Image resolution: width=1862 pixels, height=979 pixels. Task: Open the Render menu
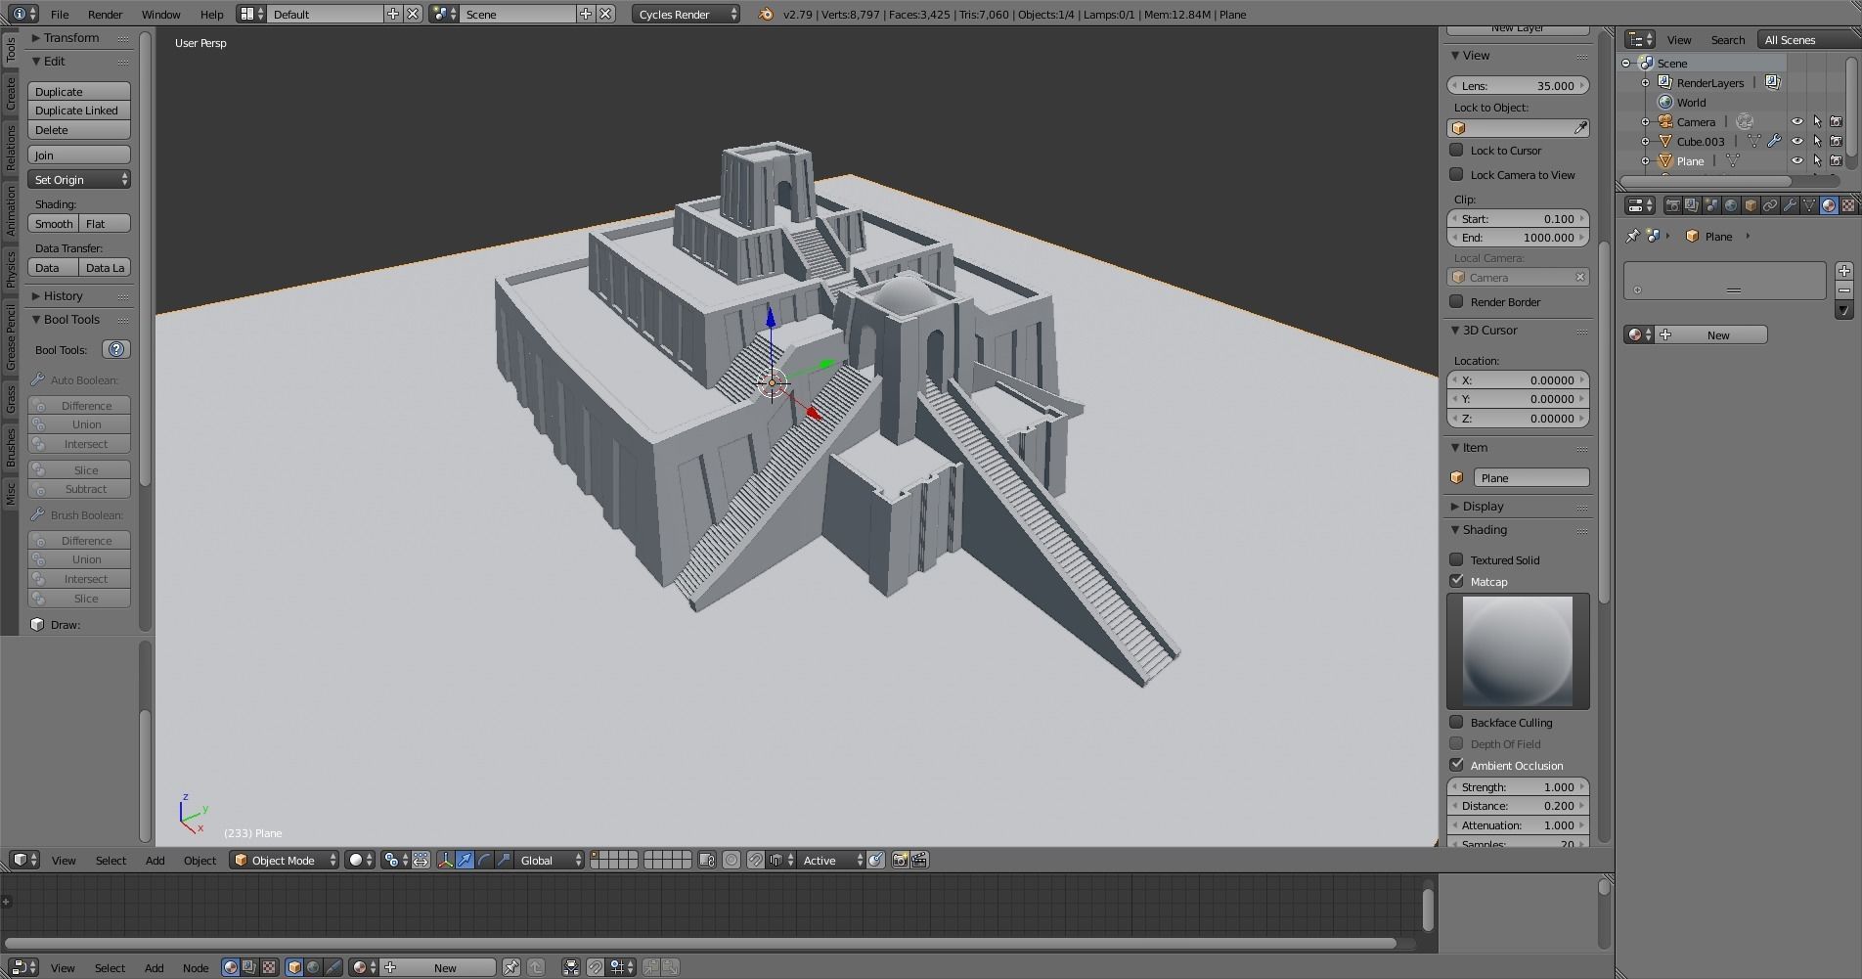(x=105, y=14)
